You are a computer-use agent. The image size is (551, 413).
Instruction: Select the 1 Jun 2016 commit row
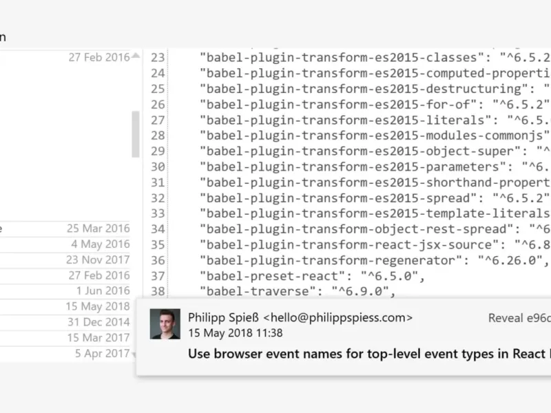[65, 290]
